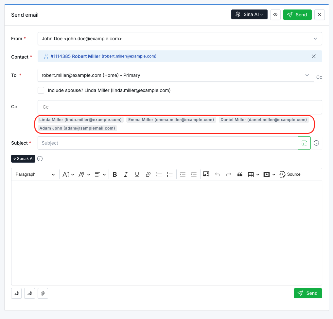The image size is (333, 319).
Task: Add Adam John to Cc
Action: point(77,128)
